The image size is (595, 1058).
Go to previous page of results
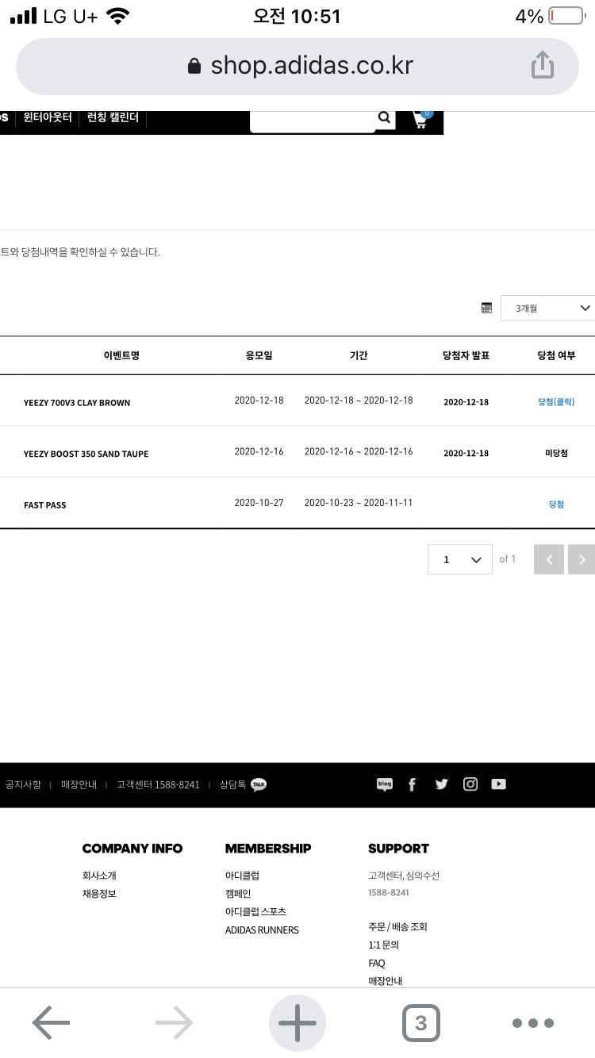point(549,559)
